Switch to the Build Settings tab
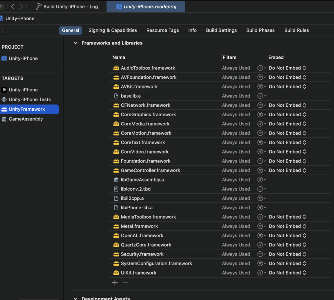 click(221, 30)
